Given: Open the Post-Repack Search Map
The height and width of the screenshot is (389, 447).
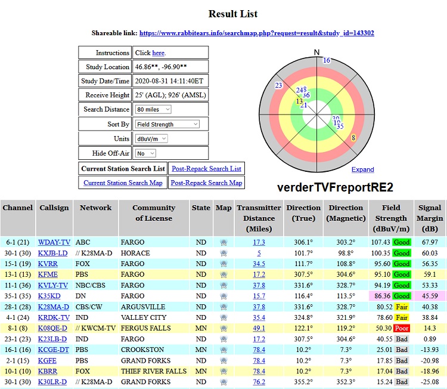Looking at the screenshot, I should click(x=206, y=183).
